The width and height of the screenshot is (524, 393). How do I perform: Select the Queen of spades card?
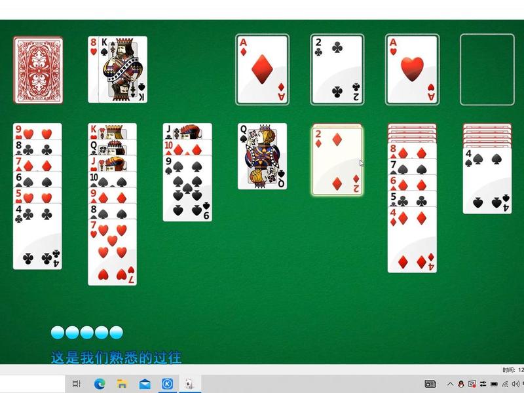point(263,156)
